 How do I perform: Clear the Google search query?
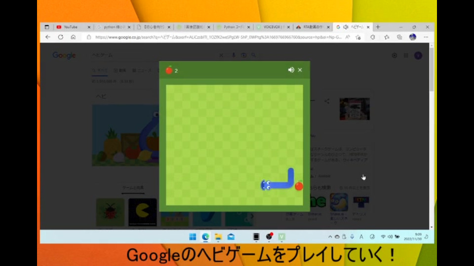click(x=221, y=55)
